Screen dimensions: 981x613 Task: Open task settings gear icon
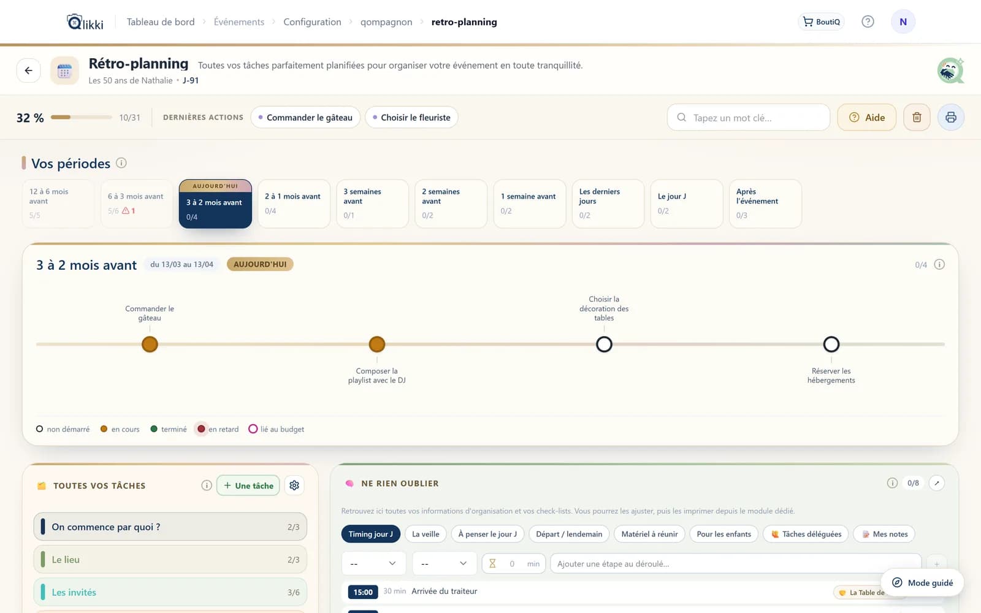[294, 485]
